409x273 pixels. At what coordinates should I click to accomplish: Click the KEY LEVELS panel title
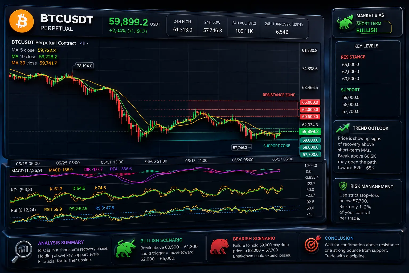coord(366,46)
